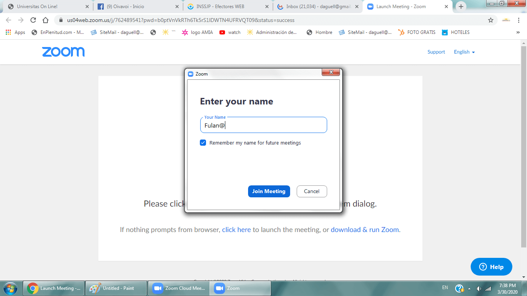Click the 'click here' launch meeting link

pyautogui.click(x=236, y=230)
